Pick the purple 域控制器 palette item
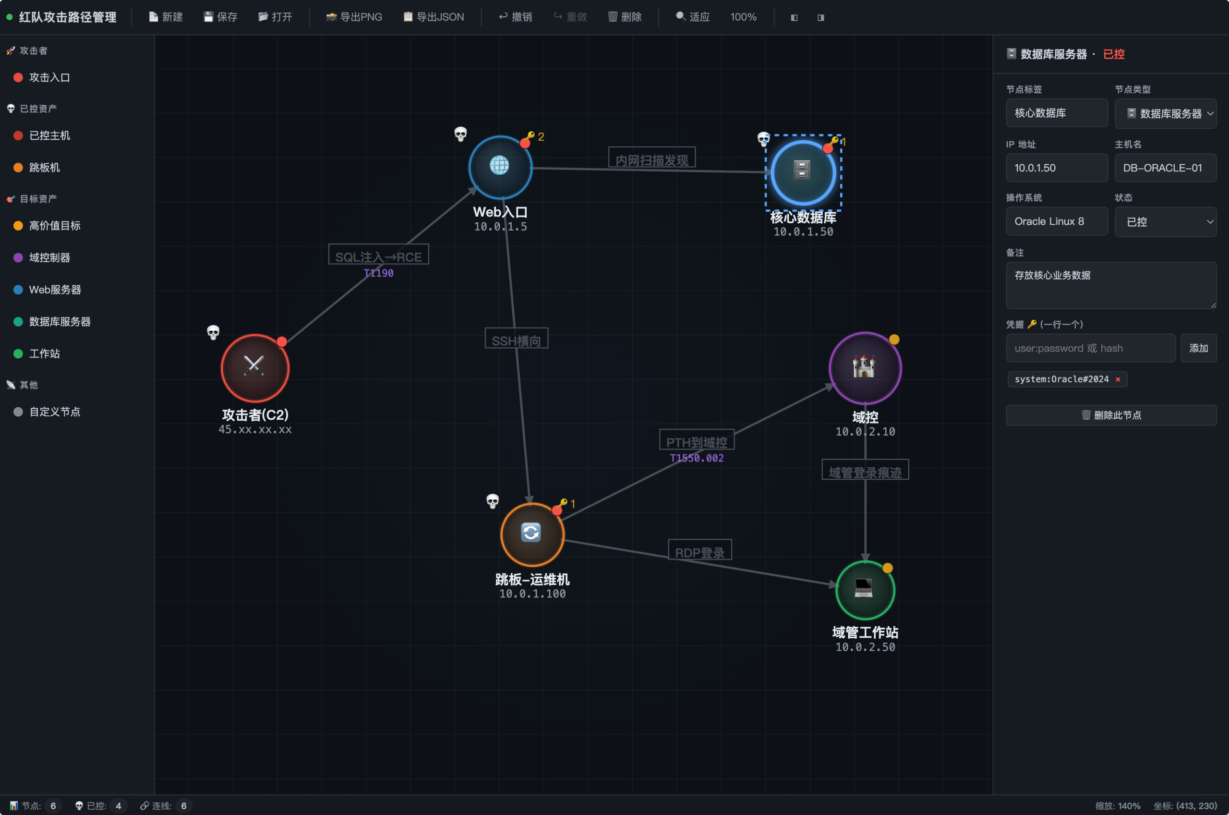This screenshot has height=815, width=1229. coord(49,258)
